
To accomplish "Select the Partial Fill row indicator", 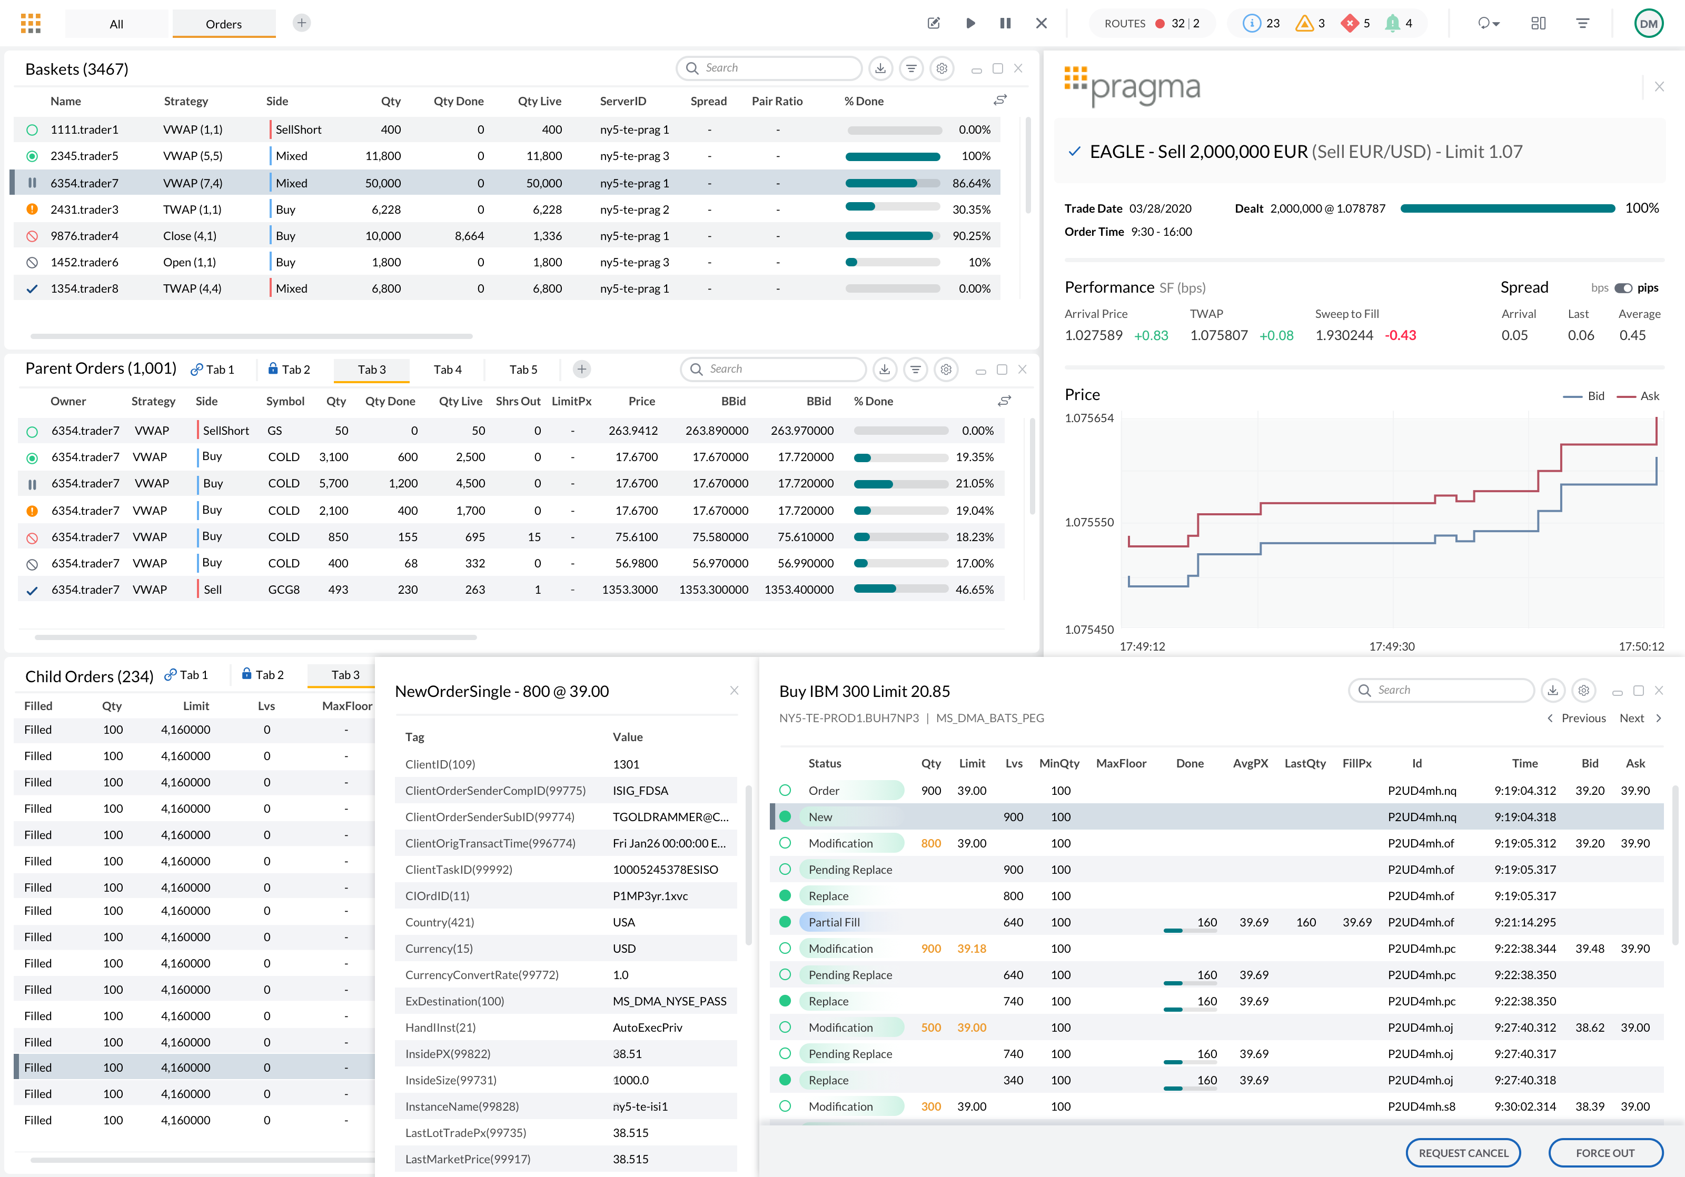I will click(785, 922).
